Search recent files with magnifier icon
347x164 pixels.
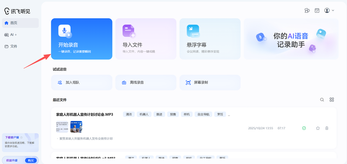coord(322,100)
